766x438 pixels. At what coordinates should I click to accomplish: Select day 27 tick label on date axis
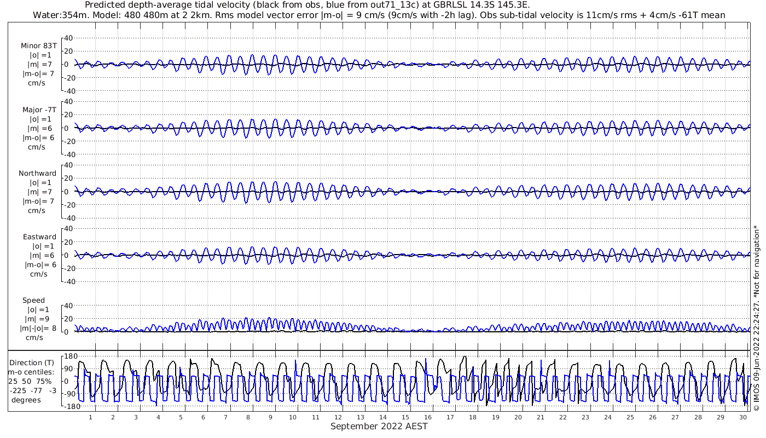(675, 417)
